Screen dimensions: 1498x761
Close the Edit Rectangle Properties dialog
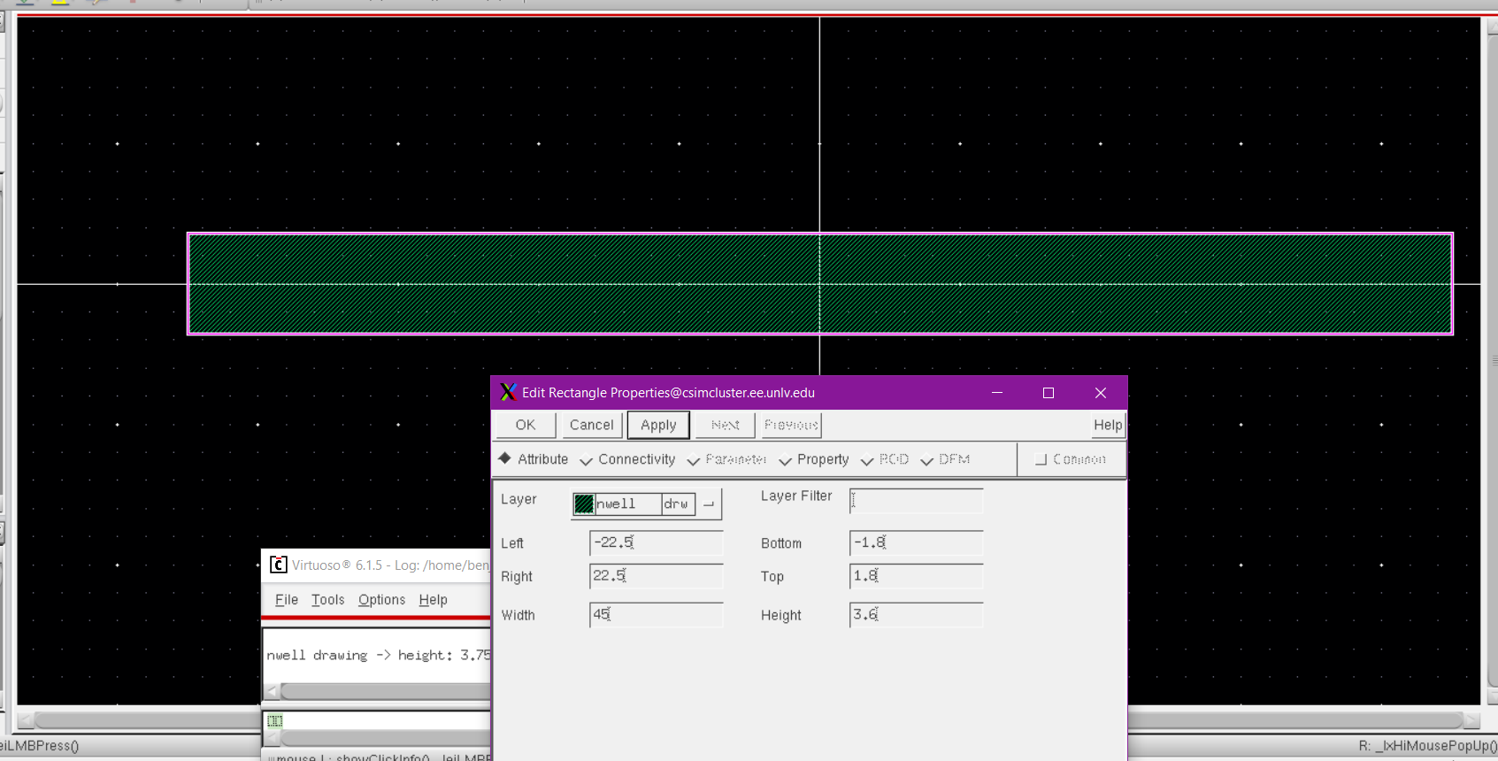1100,393
